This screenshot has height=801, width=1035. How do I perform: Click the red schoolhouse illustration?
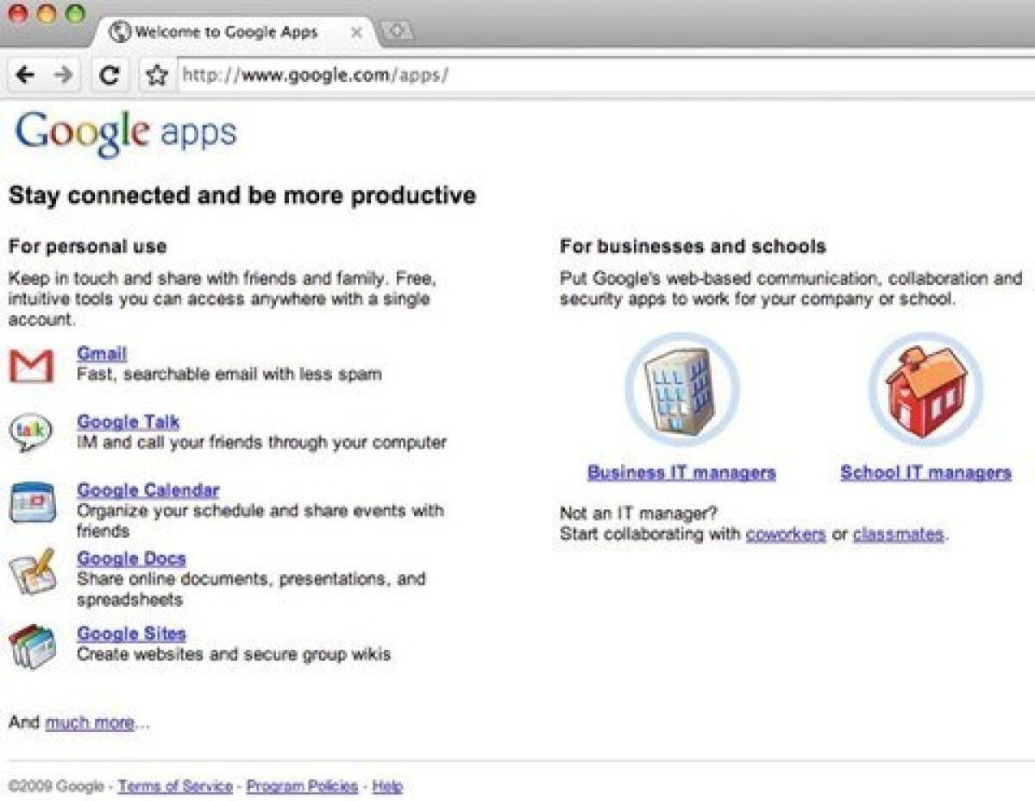925,389
